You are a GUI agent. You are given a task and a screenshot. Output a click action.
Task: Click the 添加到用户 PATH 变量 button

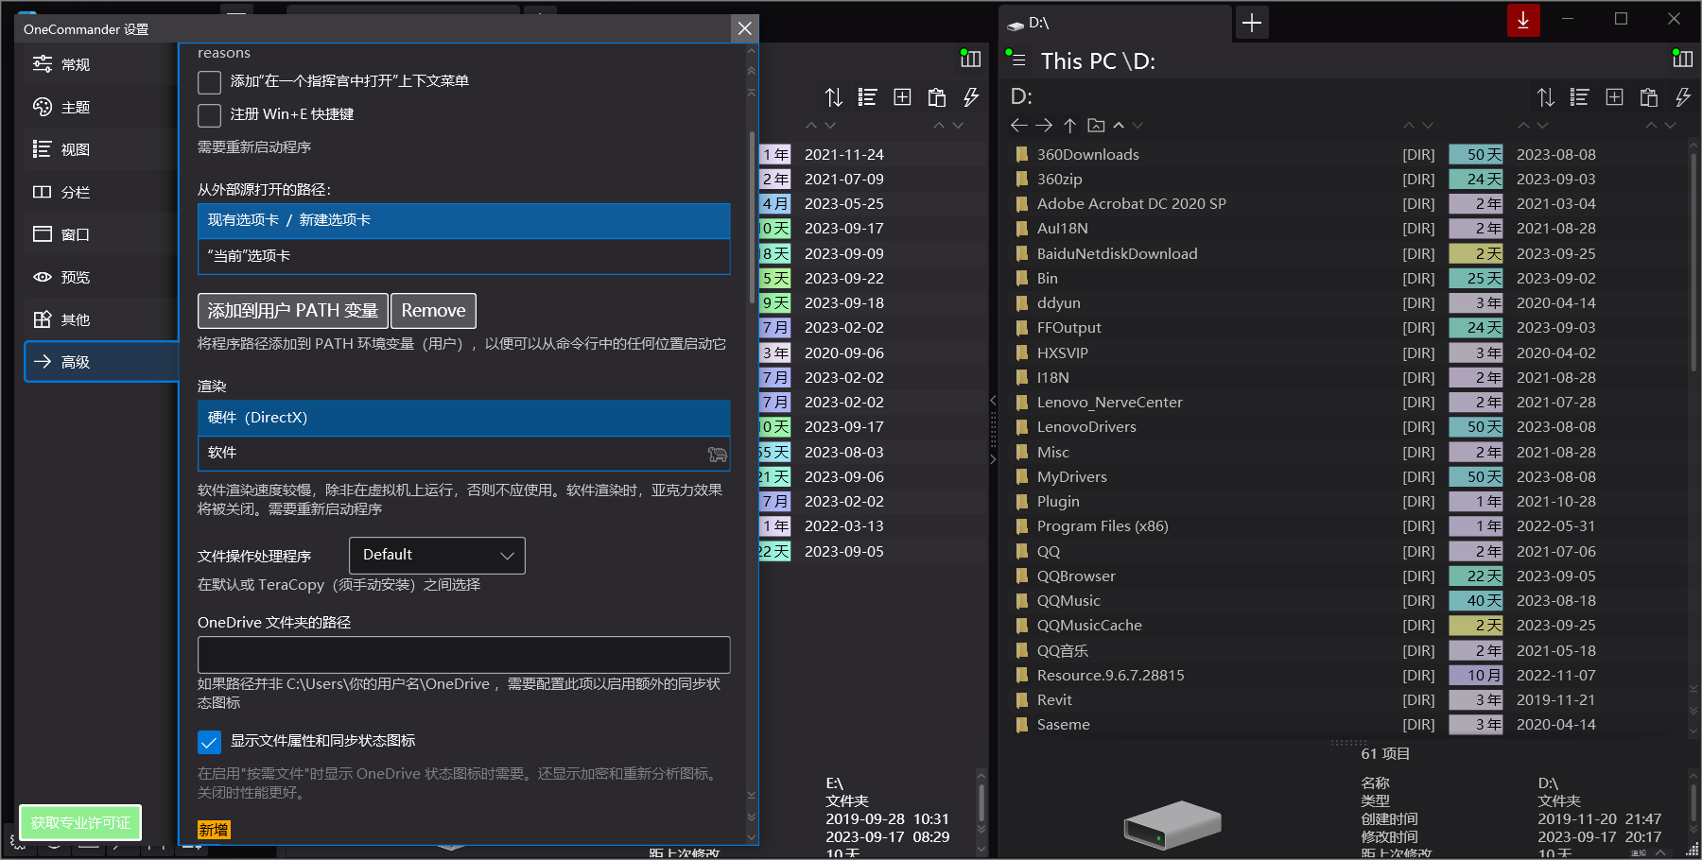(293, 310)
